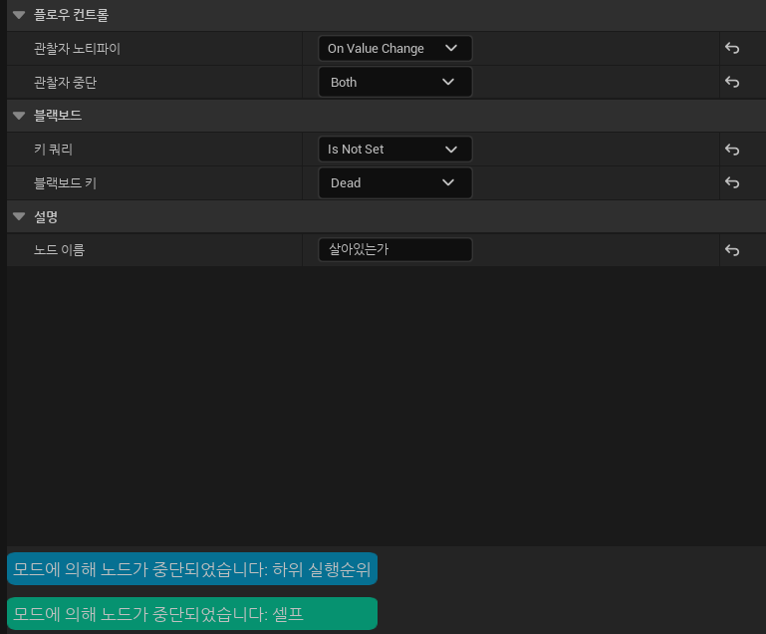Click the 노드 이름 field containing 살아있는가
This screenshot has height=634, width=766.
pyautogui.click(x=394, y=250)
